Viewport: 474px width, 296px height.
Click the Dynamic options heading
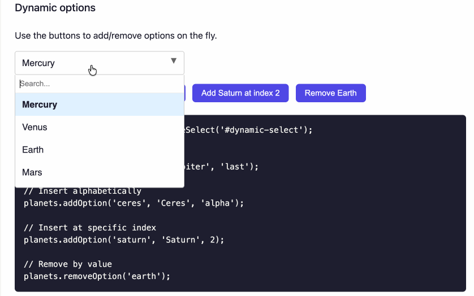pyautogui.click(x=55, y=8)
